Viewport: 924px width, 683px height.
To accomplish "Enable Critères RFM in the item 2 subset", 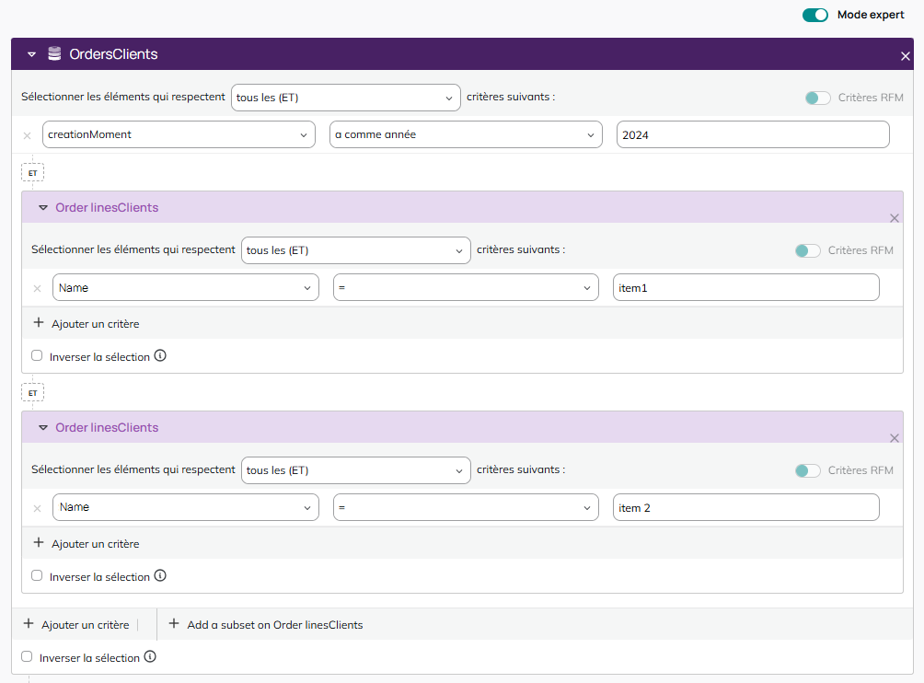I will tap(807, 470).
